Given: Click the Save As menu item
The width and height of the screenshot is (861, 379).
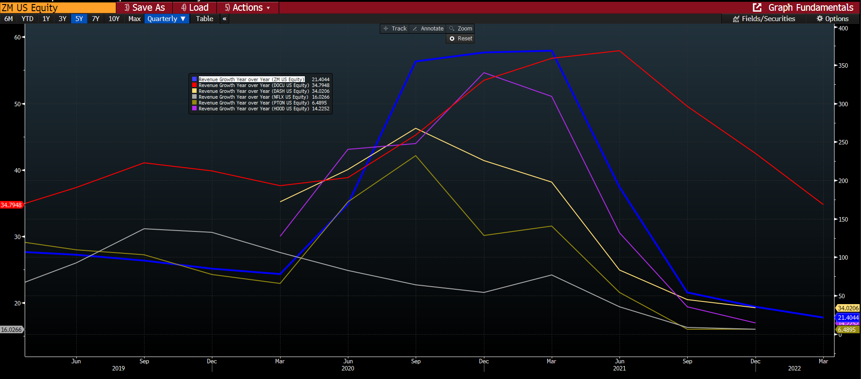Looking at the screenshot, I should click(145, 8).
